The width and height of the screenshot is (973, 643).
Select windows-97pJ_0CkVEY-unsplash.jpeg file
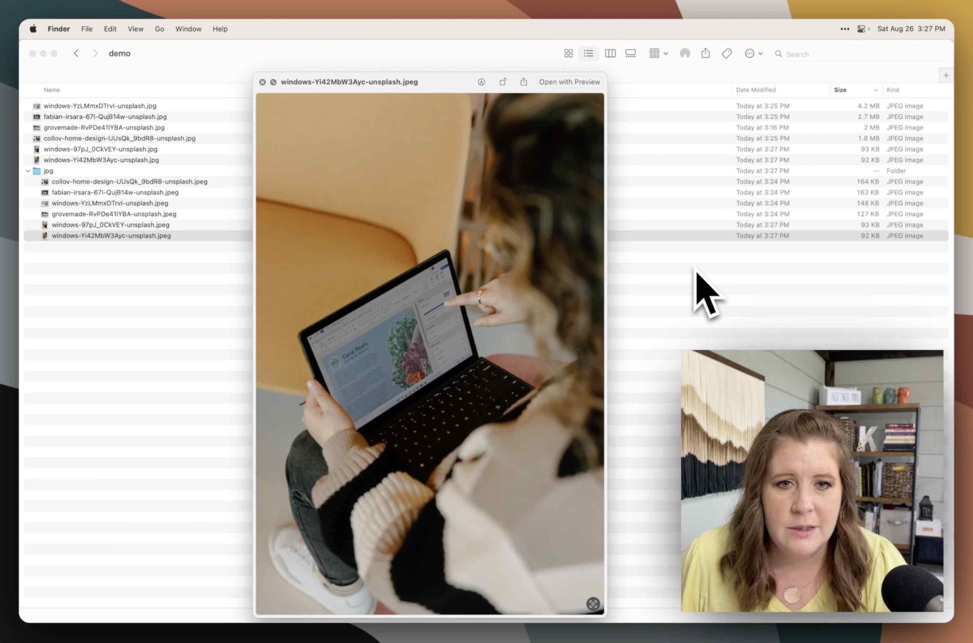(x=111, y=225)
